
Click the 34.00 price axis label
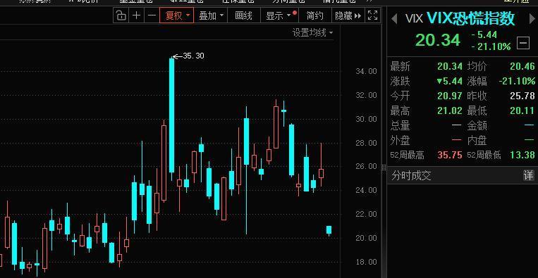[365, 71]
